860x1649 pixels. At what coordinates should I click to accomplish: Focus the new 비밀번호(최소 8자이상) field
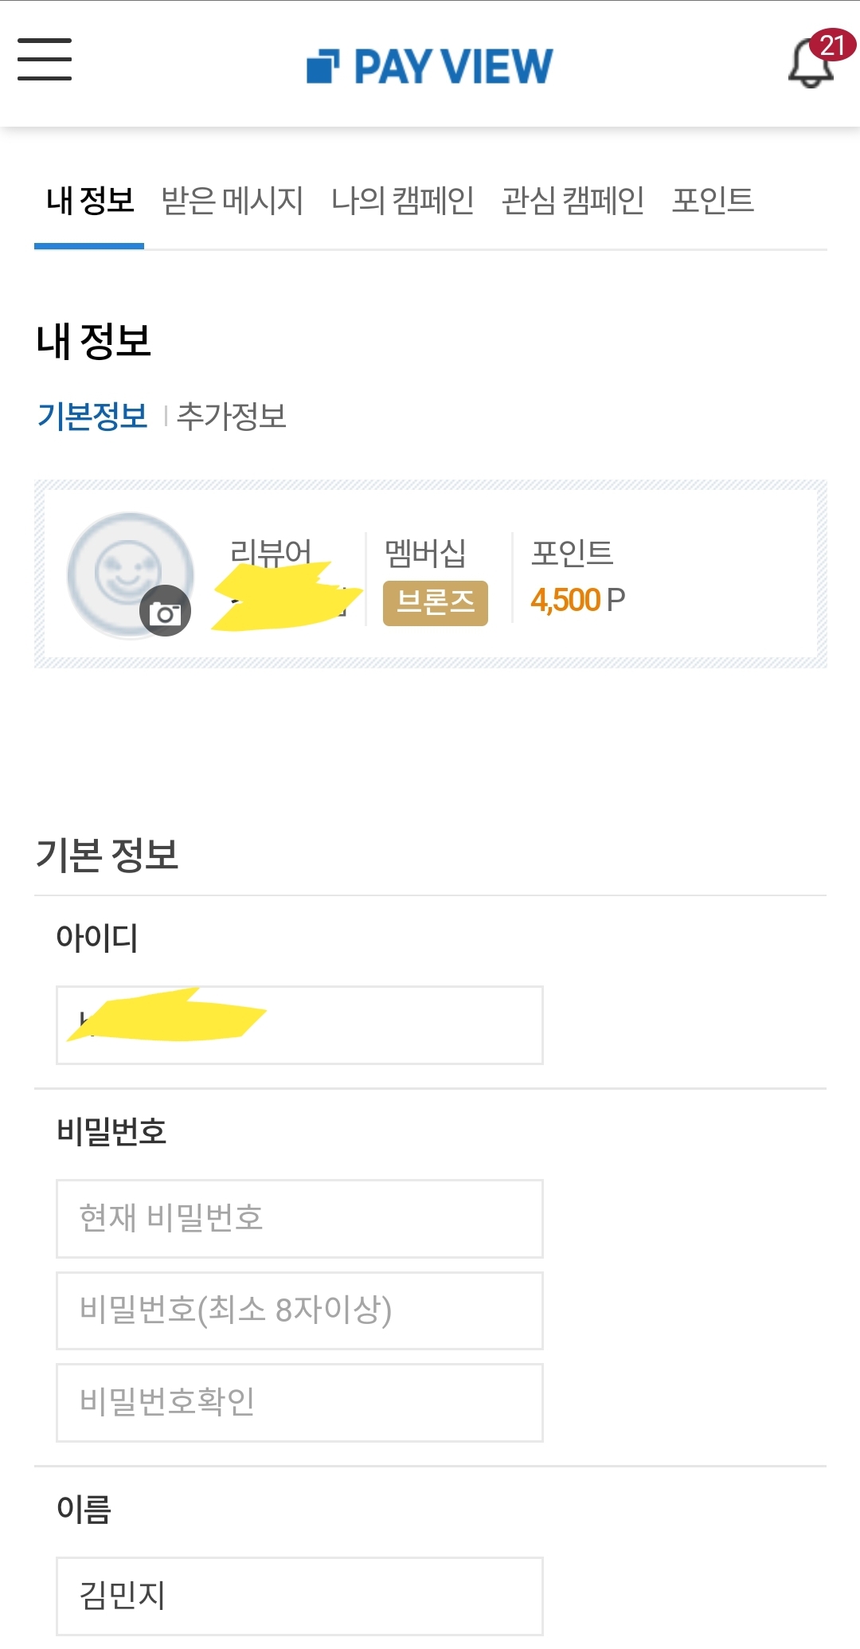[299, 1310]
